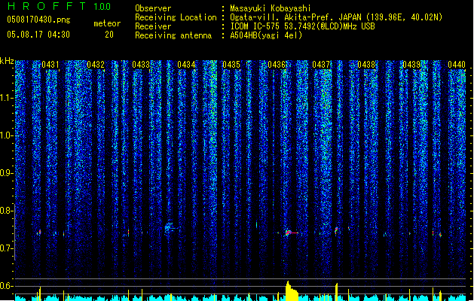Image resolution: width=474 pixels, height=301 pixels.
Task: Click the 0432 time marker
Action: click(96, 65)
